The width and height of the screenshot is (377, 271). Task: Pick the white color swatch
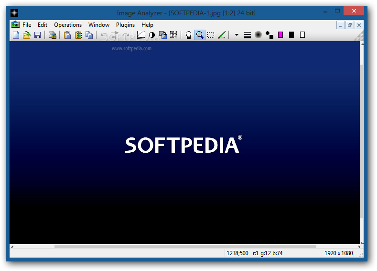tap(302, 35)
